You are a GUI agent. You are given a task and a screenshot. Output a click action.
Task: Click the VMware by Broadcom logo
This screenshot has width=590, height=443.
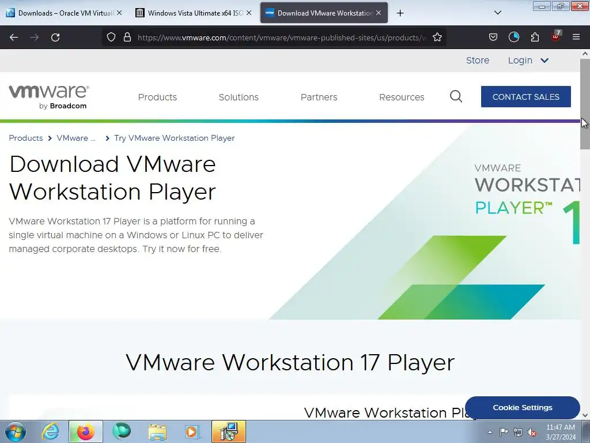[x=49, y=97]
